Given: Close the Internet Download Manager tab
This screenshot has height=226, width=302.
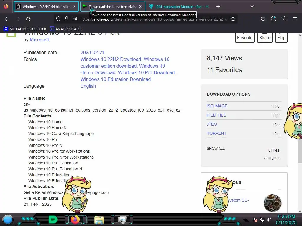Looking at the screenshot, I should tap(141, 6).
